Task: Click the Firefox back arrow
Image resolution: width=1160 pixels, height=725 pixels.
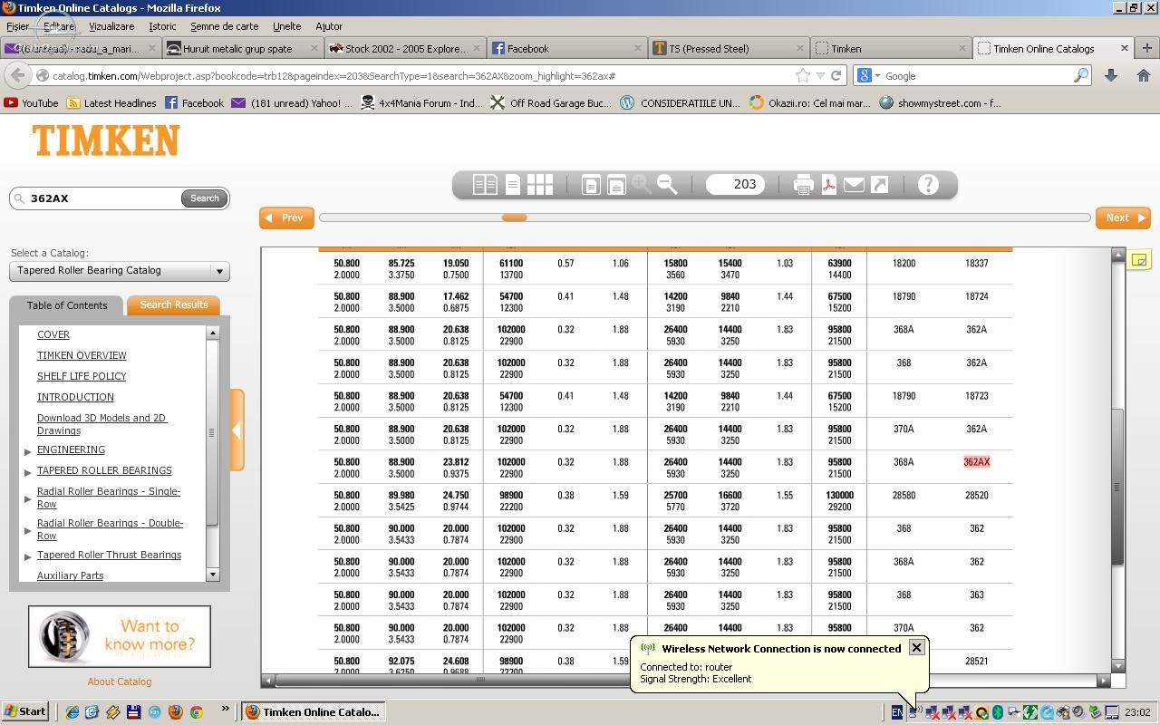Action: click(x=20, y=75)
